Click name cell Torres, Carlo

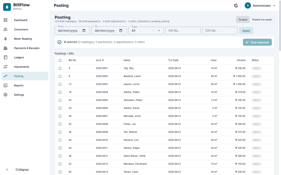(x=131, y=172)
